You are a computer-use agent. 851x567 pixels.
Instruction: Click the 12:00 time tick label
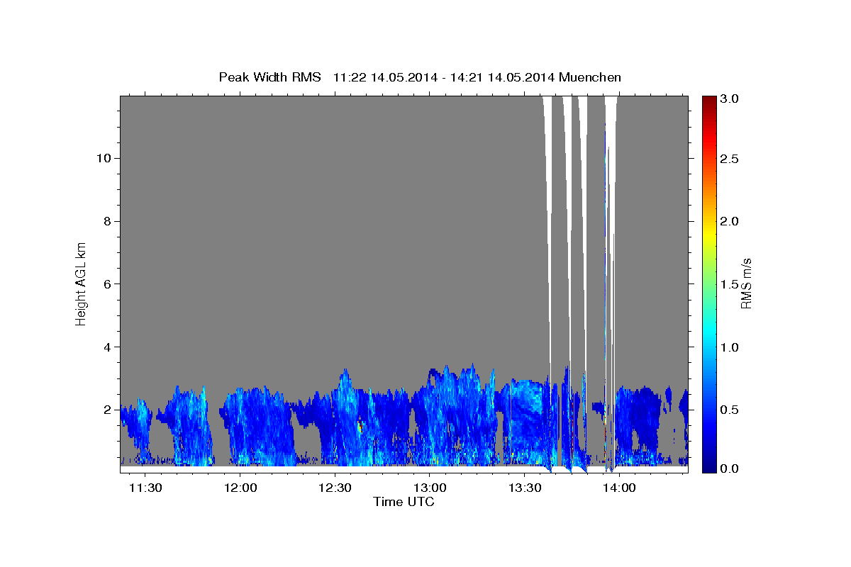tap(240, 488)
